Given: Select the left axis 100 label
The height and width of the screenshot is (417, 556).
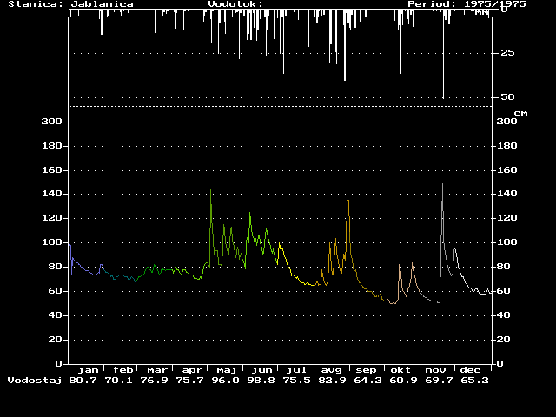Looking at the screenshot, I should pyautogui.click(x=52, y=242).
